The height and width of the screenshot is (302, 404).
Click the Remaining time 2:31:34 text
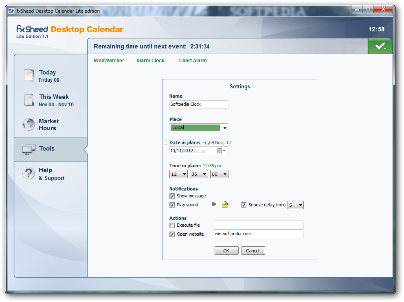pos(151,46)
